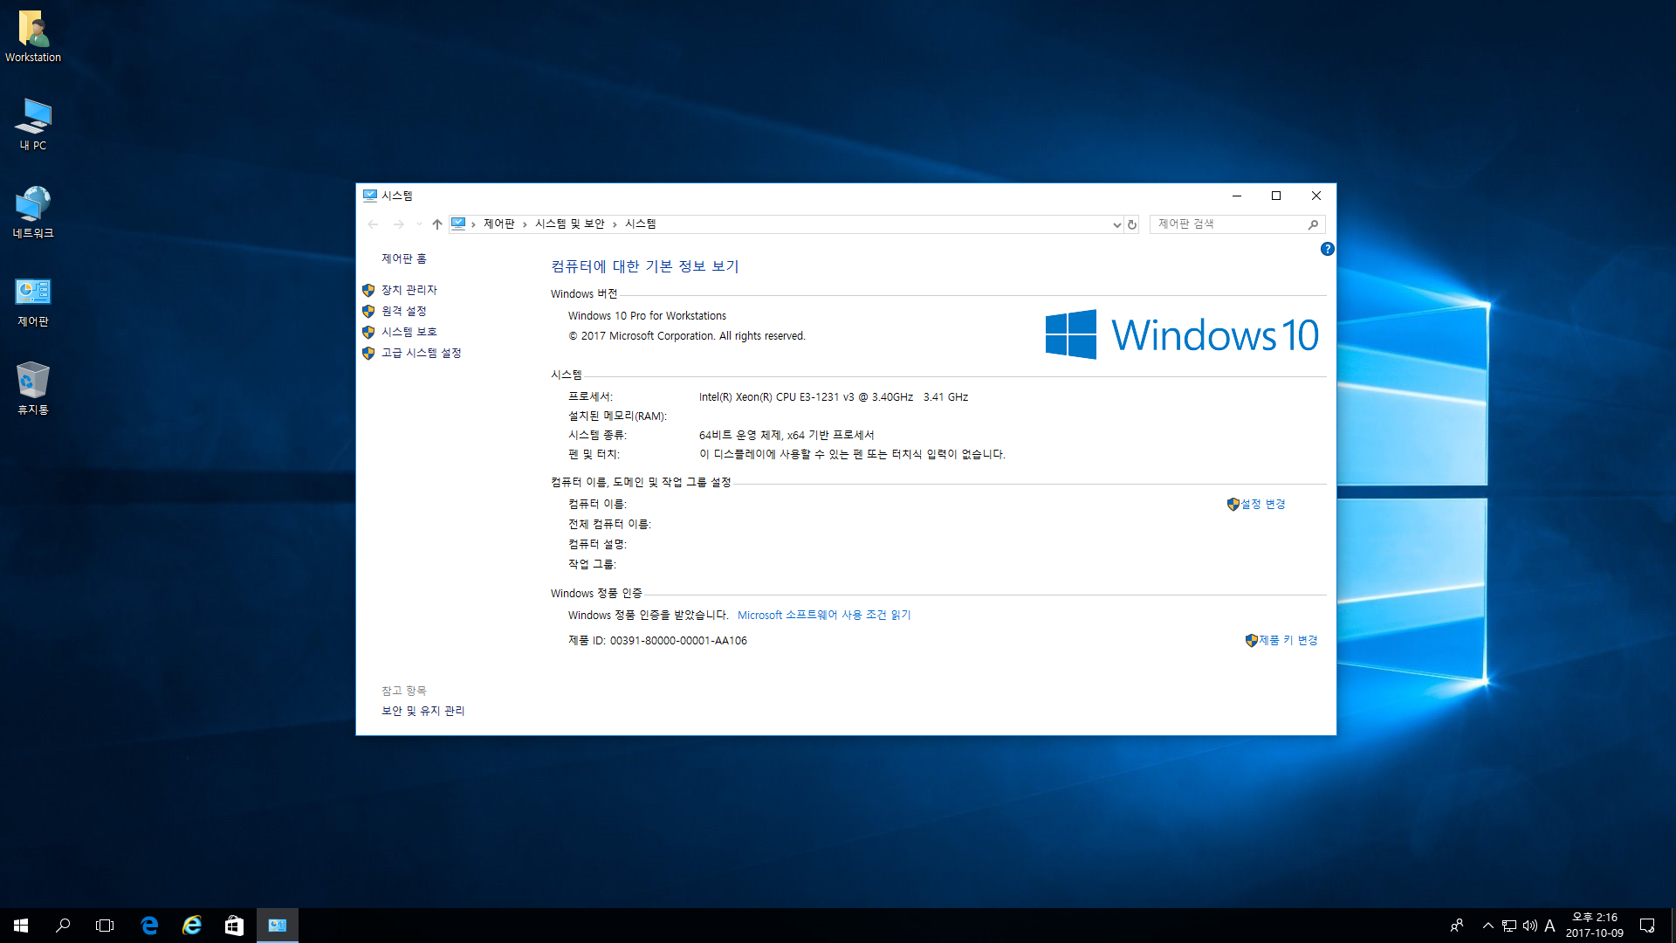The image size is (1676, 943).
Task: Open the Workstation user folder desktop icon
Action: pos(33,37)
